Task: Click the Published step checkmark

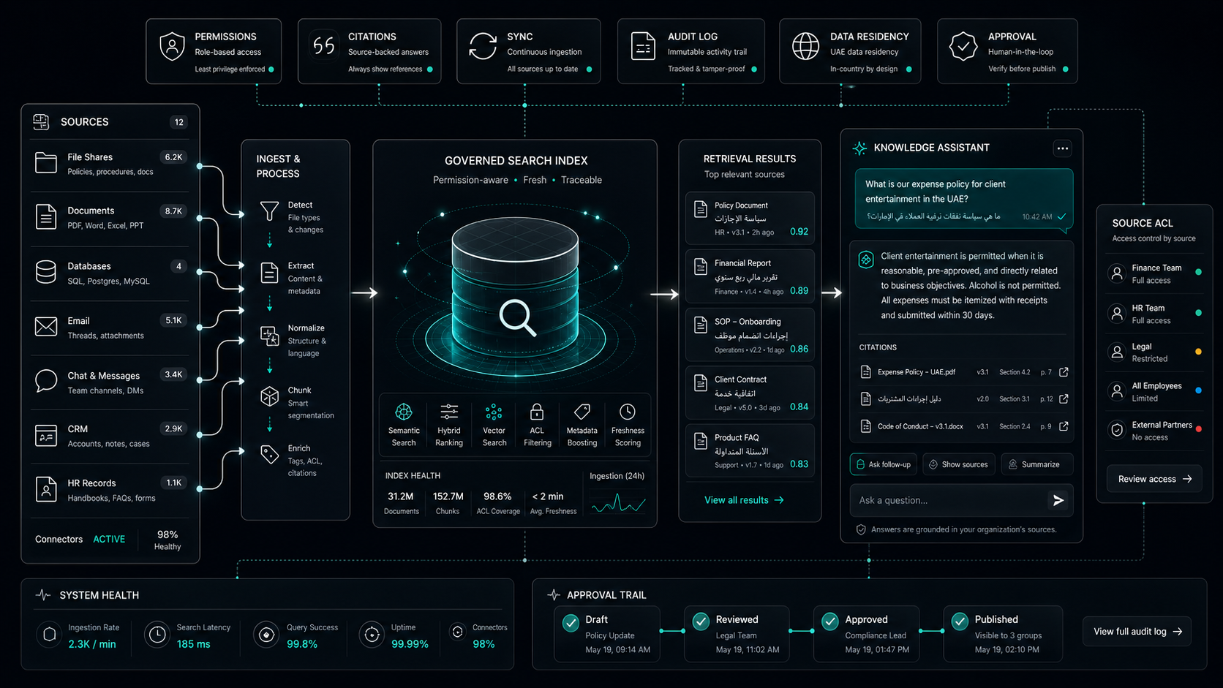Action: [960, 621]
